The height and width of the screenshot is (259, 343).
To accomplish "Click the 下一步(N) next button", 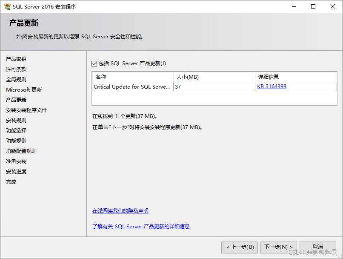I will point(278,247).
